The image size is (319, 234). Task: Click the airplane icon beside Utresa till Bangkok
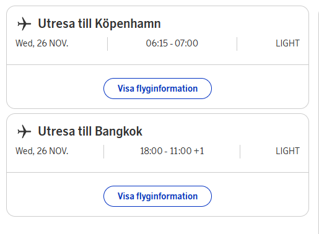pyautogui.click(x=24, y=131)
